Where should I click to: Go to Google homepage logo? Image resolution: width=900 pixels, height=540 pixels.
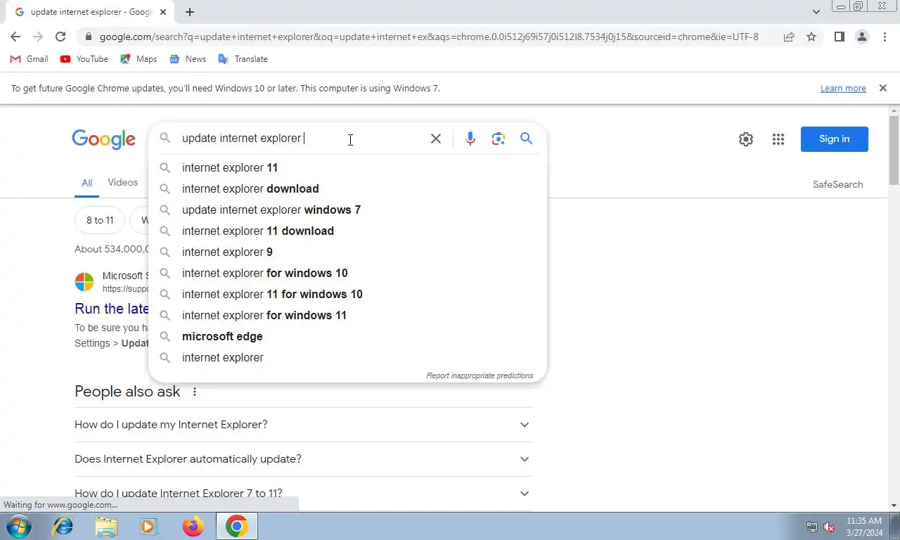click(x=103, y=139)
